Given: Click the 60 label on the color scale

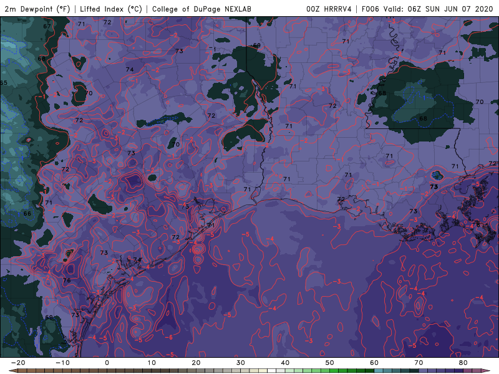Looking at the screenshot, I should click(374, 363).
